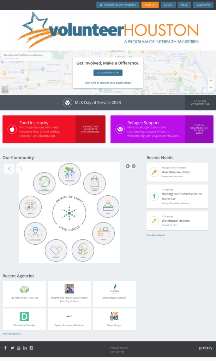Open View larger map link
This screenshot has height=361, width=216.
(11, 58)
